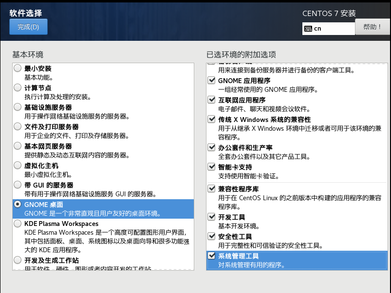Image resolution: width=391 pixels, height=293 pixels.
Task: Select the 计算节点 radio button
Action: 18,87
